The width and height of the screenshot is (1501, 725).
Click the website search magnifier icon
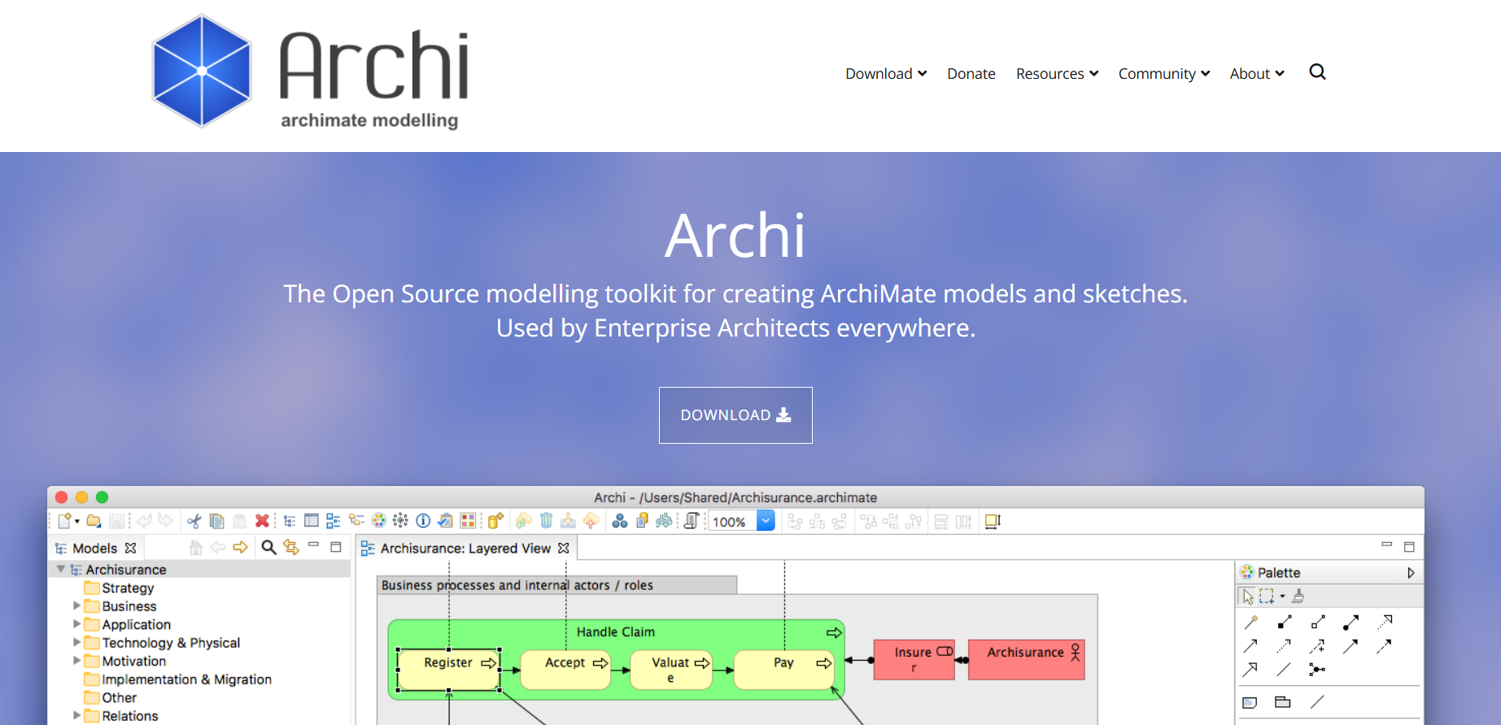[x=1317, y=72]
